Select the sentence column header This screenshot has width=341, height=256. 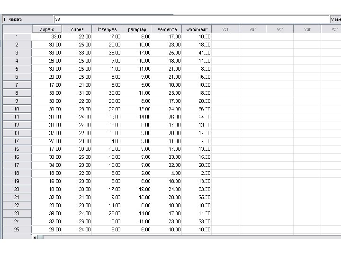click(x=167, y=29)
